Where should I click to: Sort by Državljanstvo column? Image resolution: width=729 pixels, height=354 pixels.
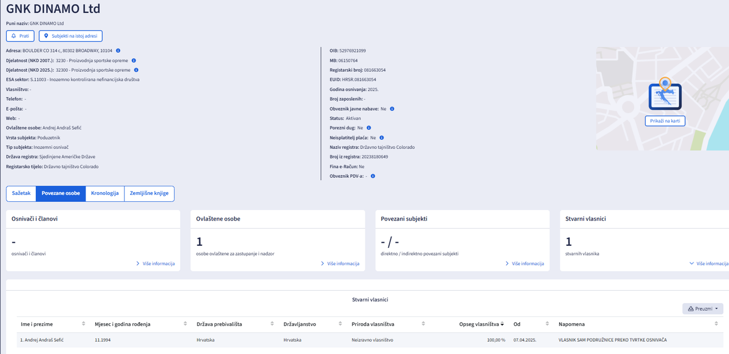pos(313,324)
